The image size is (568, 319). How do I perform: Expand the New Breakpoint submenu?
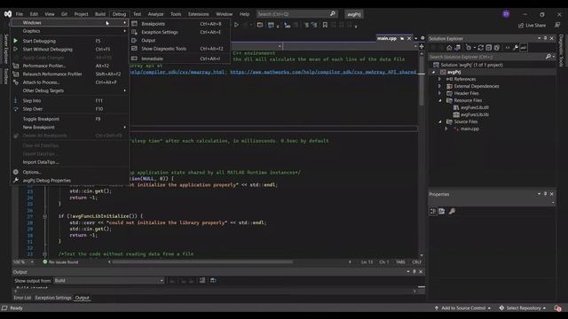click(x=69, y=128)
